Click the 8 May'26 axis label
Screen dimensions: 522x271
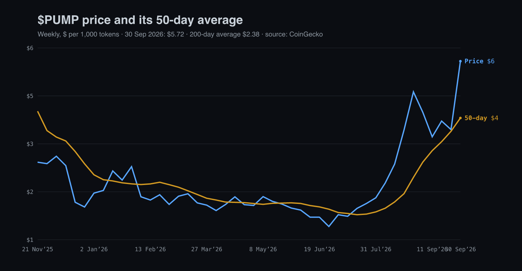point(263,249)
